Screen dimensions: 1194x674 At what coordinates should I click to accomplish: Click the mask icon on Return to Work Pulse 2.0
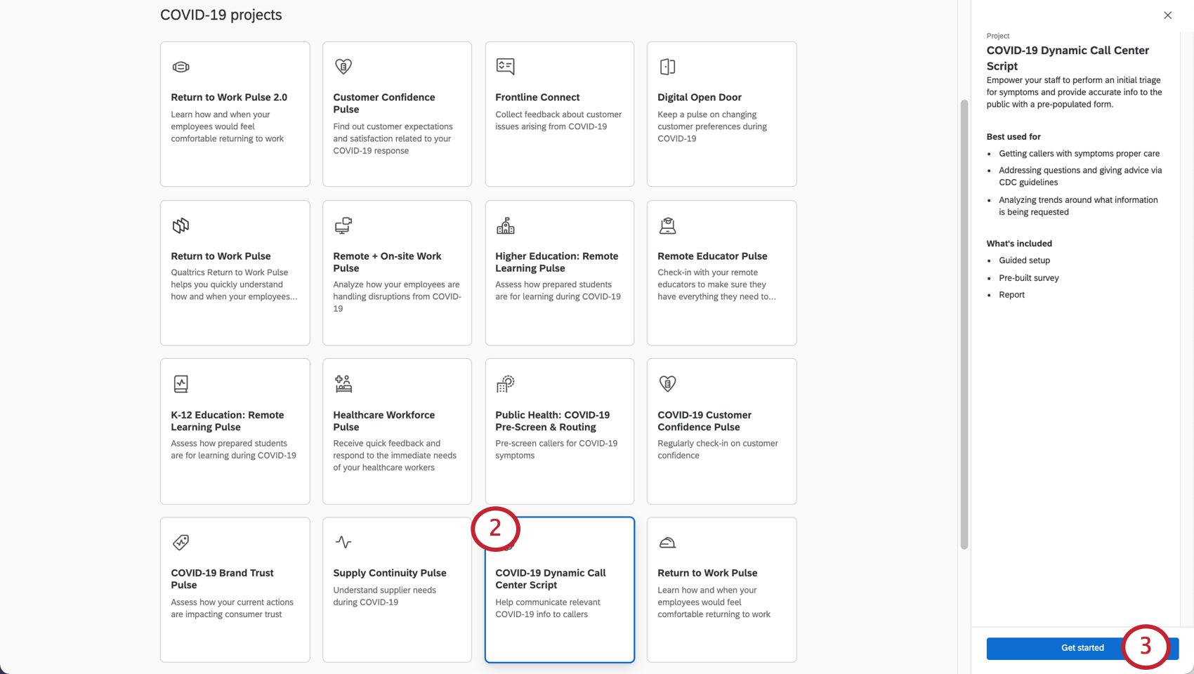pyautogui.click(x=181, y=67)
